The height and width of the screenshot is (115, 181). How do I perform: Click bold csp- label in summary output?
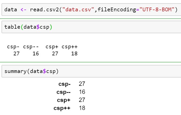65,84
